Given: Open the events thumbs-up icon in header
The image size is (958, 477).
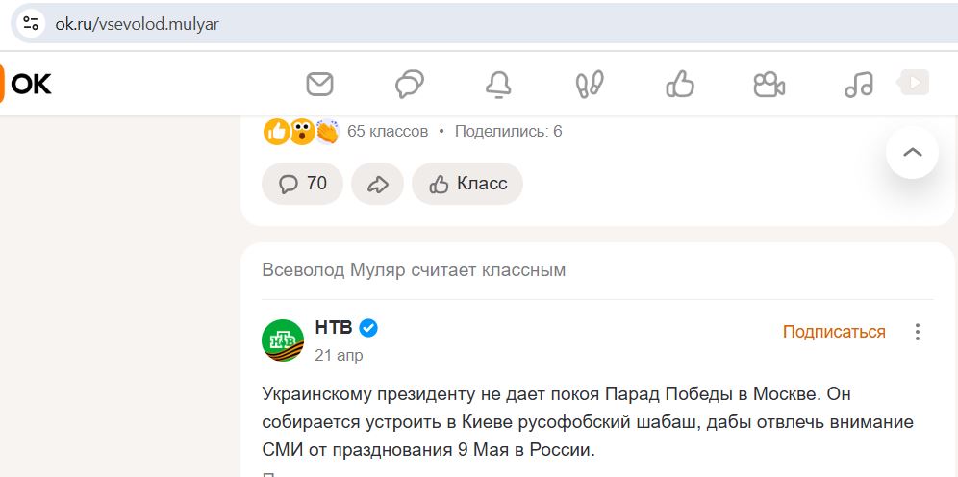Looking at the screenshot, I should 680,85.
